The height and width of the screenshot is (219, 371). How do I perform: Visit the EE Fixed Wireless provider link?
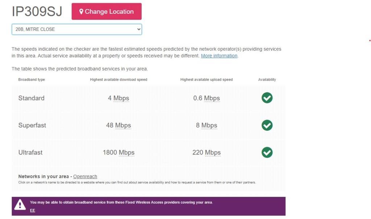33,210
